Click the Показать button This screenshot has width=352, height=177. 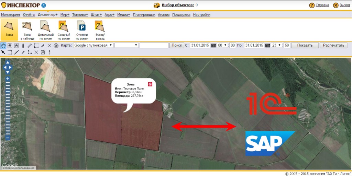coord(305,45)
